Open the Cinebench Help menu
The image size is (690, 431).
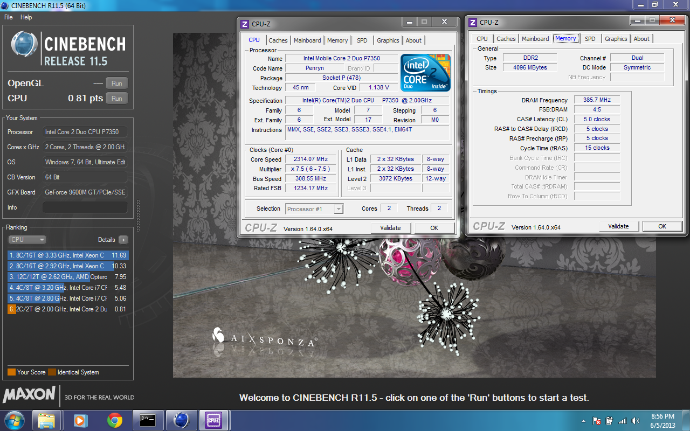pos(26,17)
